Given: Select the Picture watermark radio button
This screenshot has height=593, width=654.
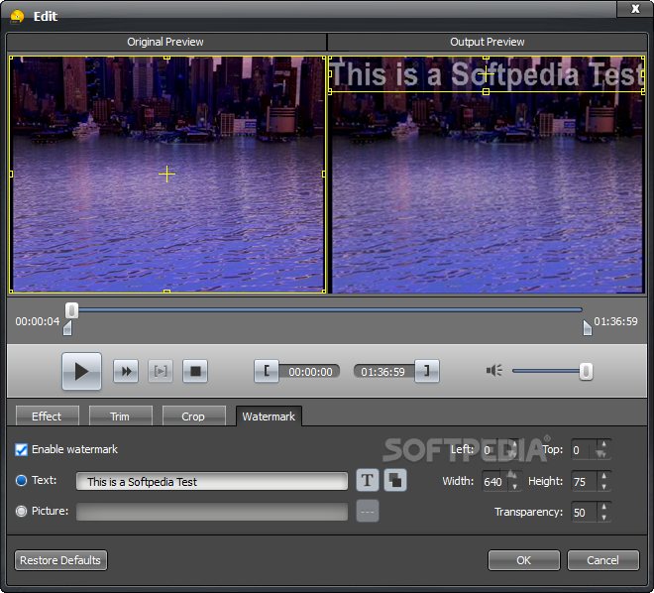Looking at the screenshot, I should pyautogui.click(x=21, y=512).
